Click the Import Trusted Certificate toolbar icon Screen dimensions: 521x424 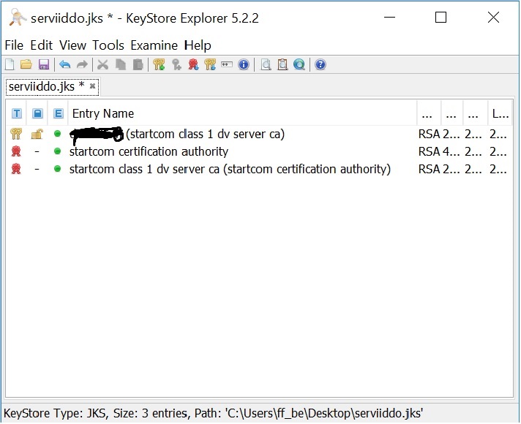(x=193, y=65)
